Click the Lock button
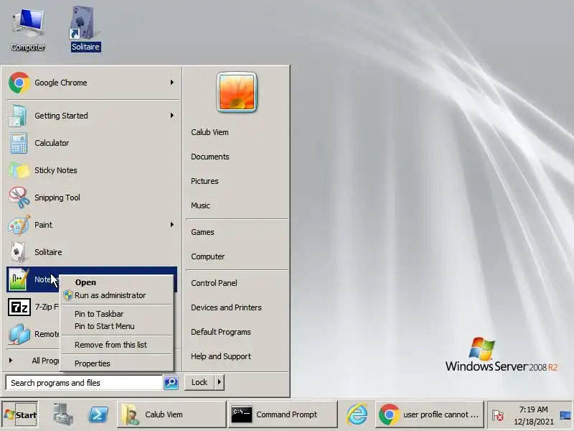 [x=199, y=382]
